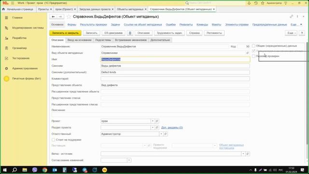The height and width of the screenshot is (174, 309).
Task: Open Разработка section in sidebar
Action: click(19, 38)
